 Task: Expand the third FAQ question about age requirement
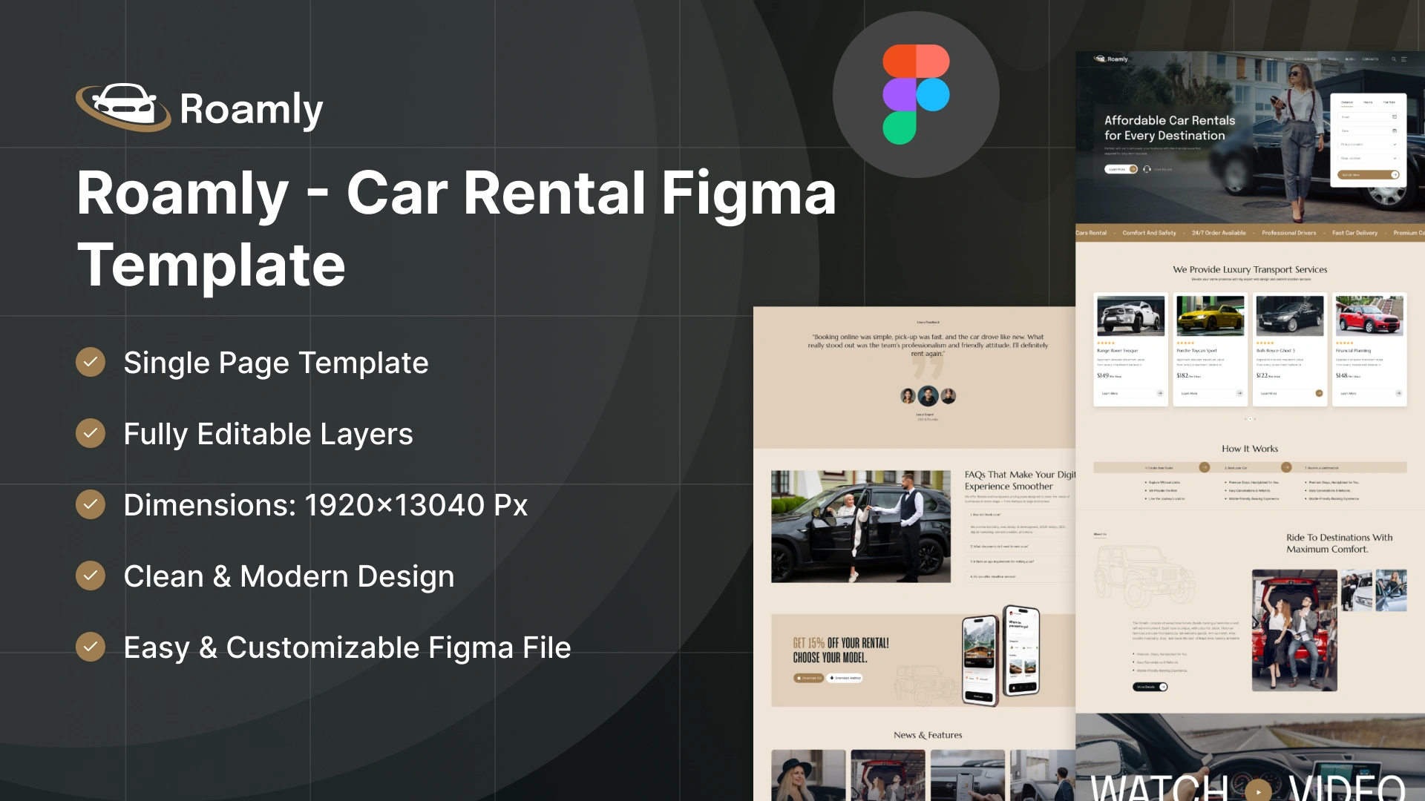pyautogui.click(x=1021, y=561)
